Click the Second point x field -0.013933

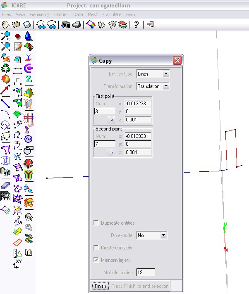click(138, 136)
